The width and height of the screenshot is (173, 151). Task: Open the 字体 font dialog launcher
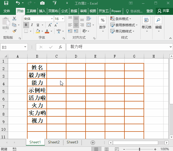pos(64,38)
